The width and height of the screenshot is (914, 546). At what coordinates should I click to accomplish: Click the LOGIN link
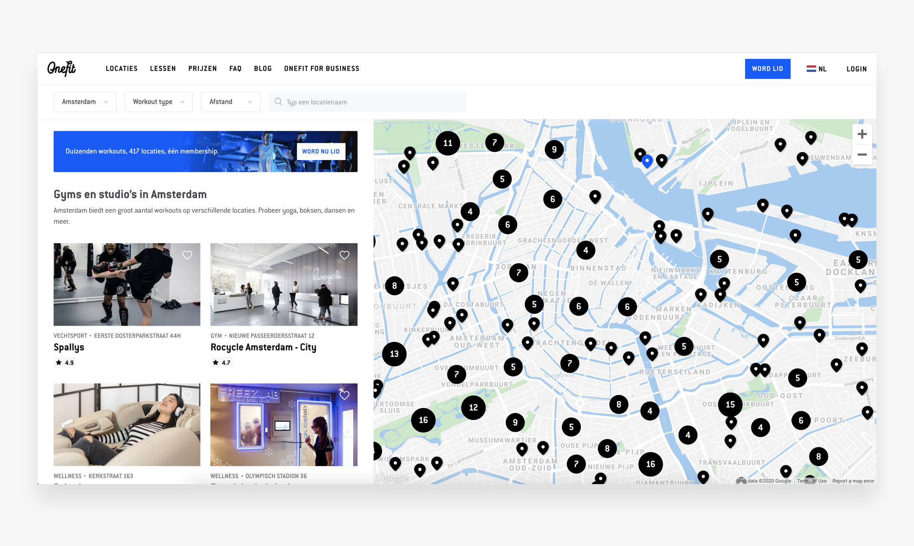(x=856, y=69)
